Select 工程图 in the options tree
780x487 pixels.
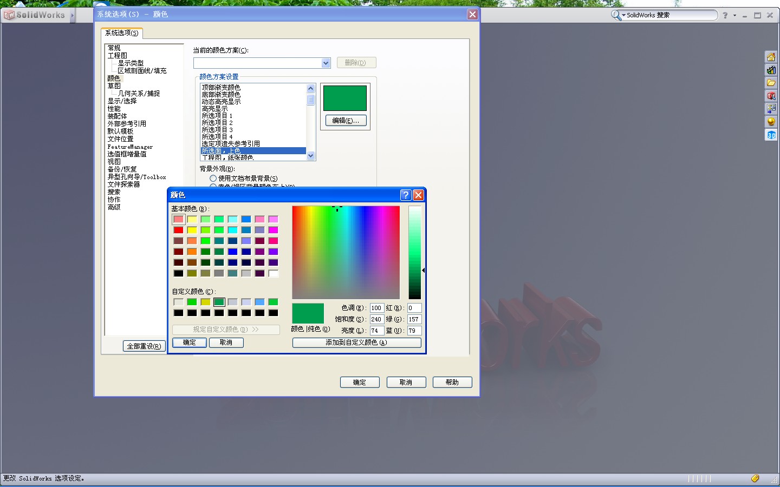(118, 56)
